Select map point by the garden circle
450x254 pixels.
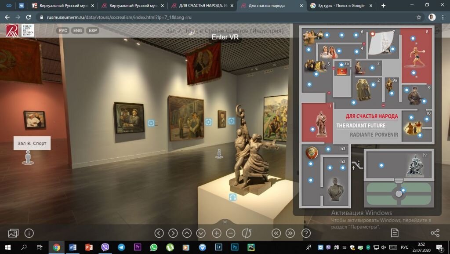(x=403, y=190)
